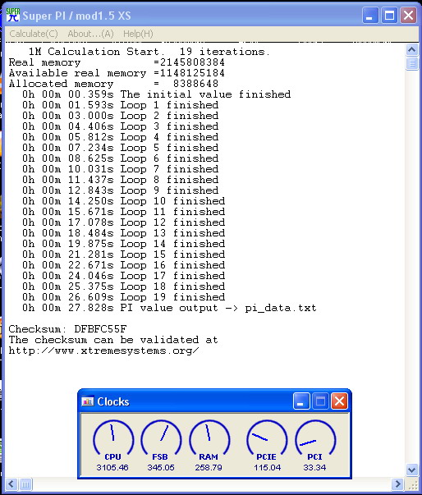This screenshot has width=422, height=495.
Task: Open the Calculate(C) menu
Action: [34, 34]
